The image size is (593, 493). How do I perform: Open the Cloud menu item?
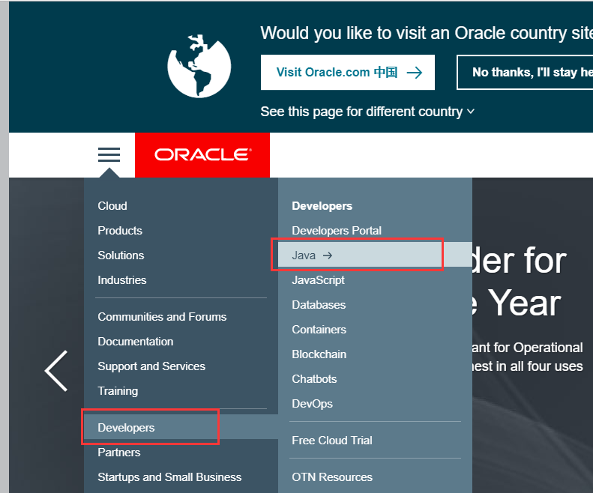112,206
